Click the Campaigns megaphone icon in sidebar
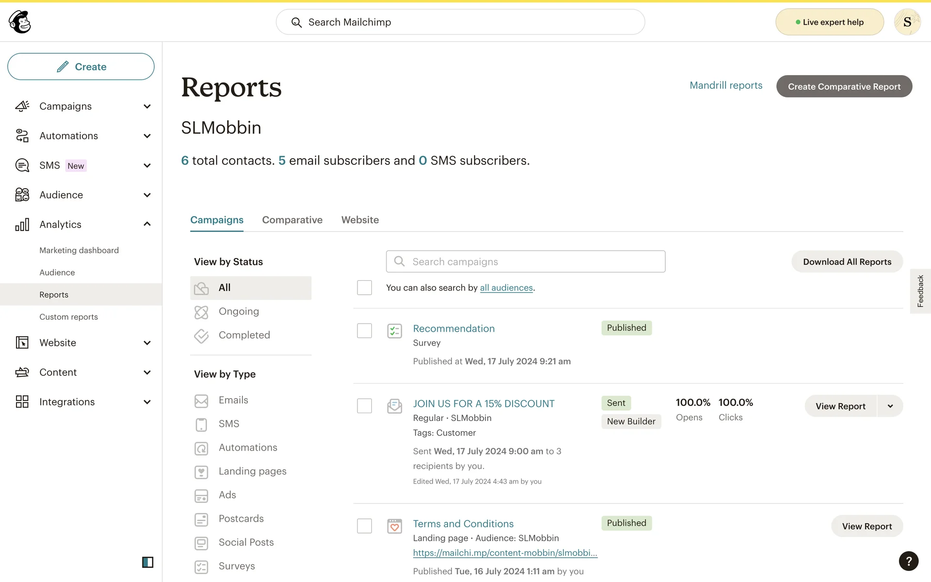The height and width of the screenshot is (582, 931). pyautogui.click(x=22, y=106)
